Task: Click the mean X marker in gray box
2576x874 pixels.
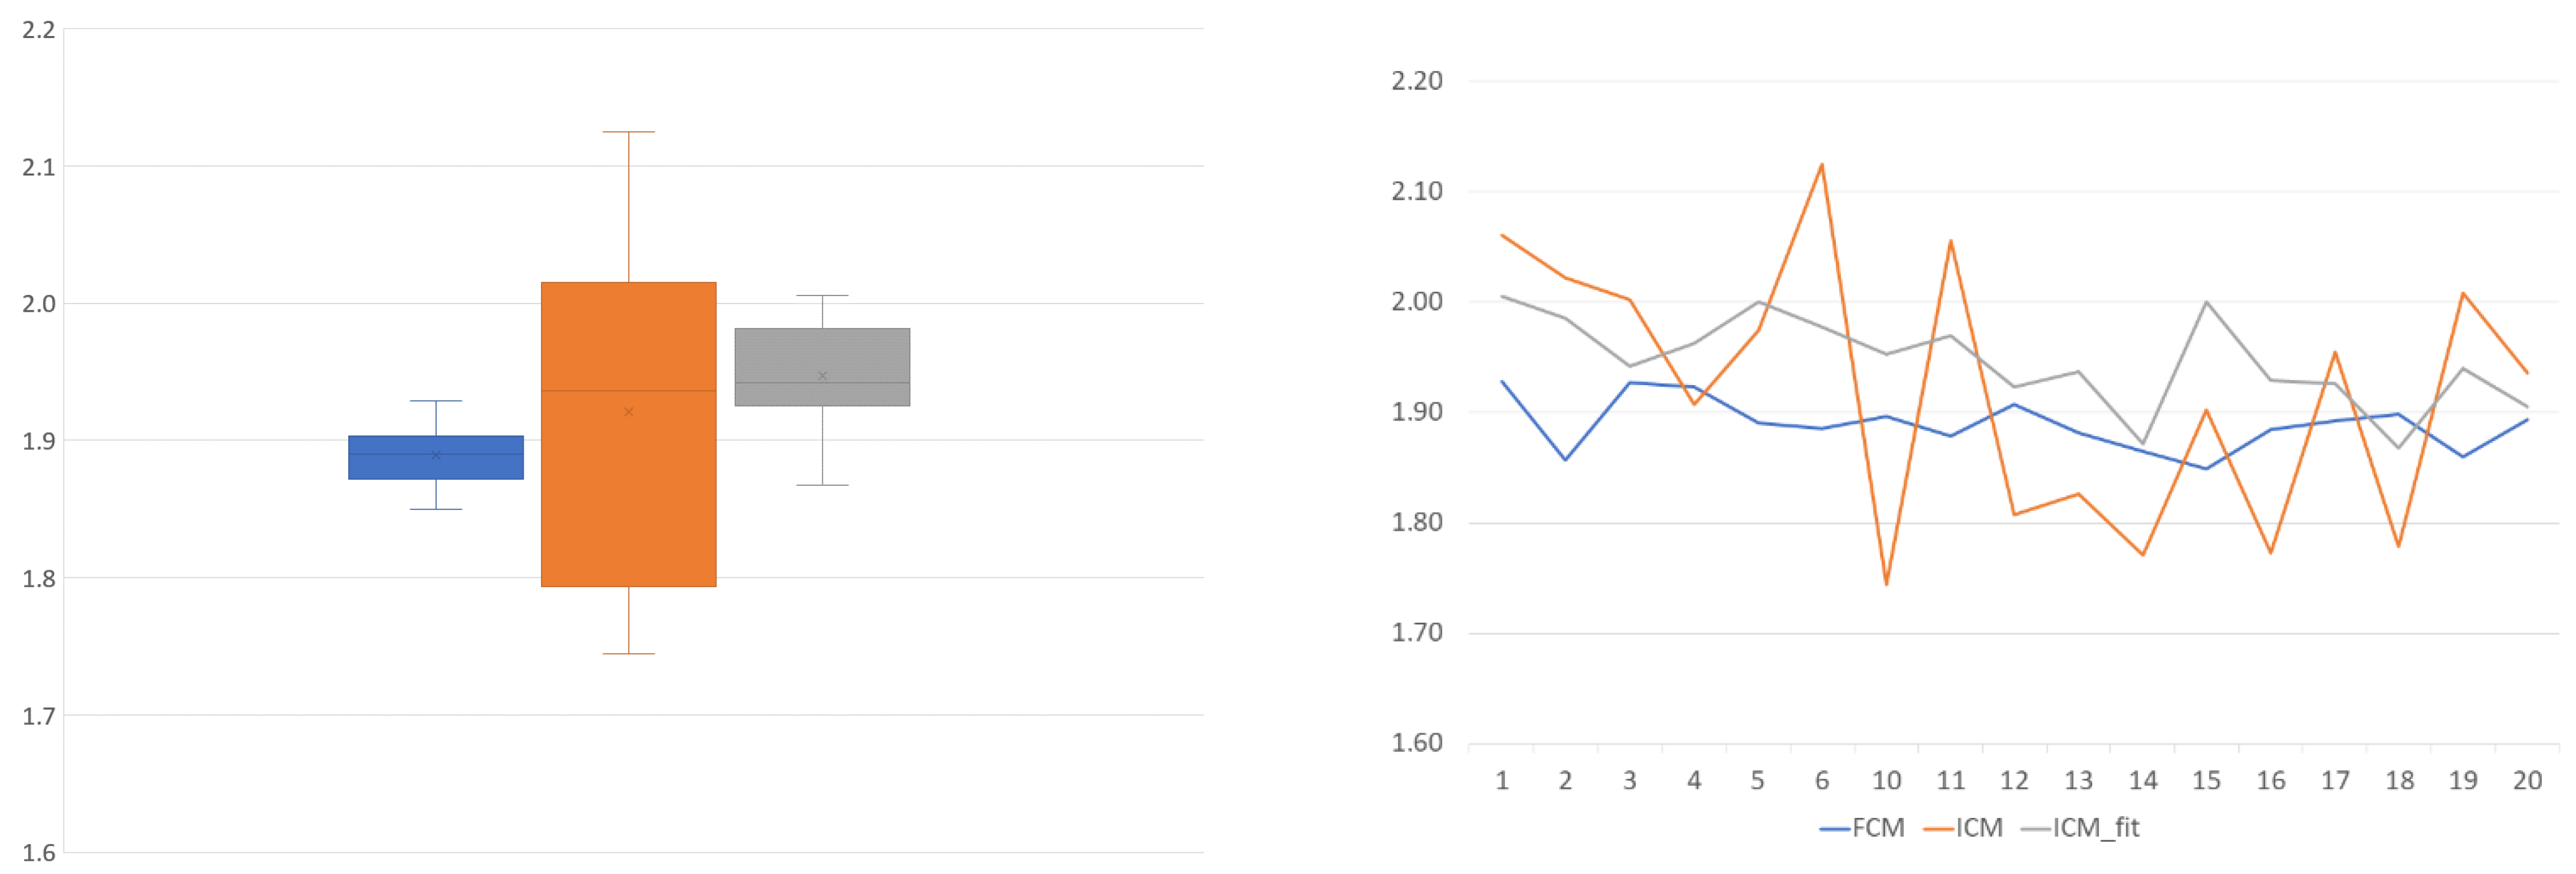Action: click(822, 376)
